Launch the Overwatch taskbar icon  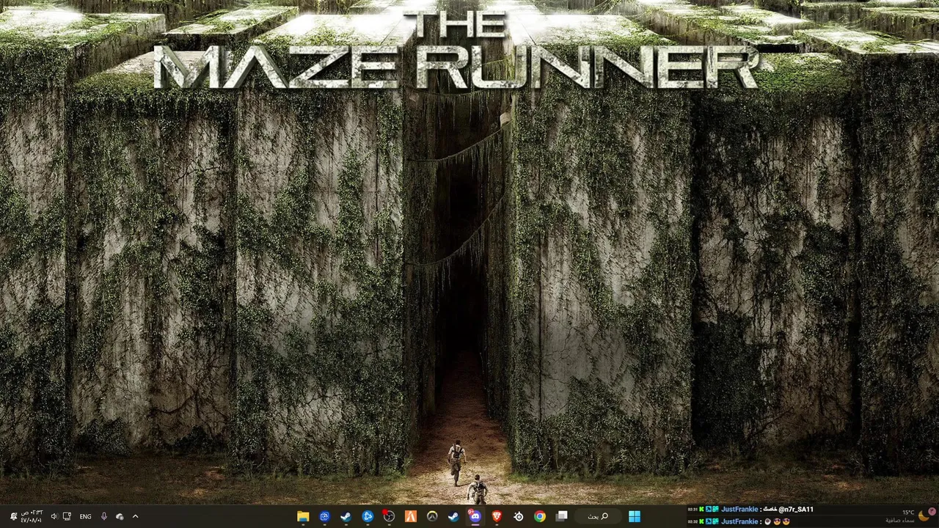432,516
